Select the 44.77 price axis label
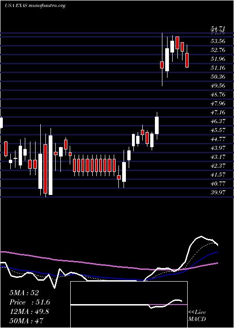 click(218, 139)
